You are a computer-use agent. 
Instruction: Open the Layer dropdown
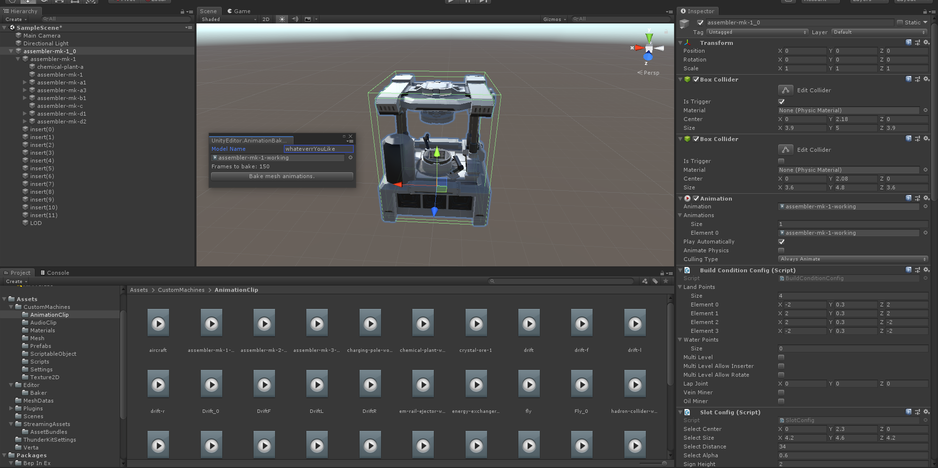[879, 32]
